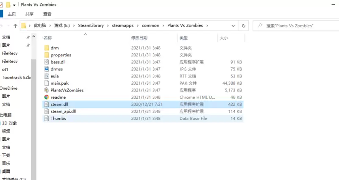Select the eula RTF document icon
Screen dimensions: 339x180
47,76
